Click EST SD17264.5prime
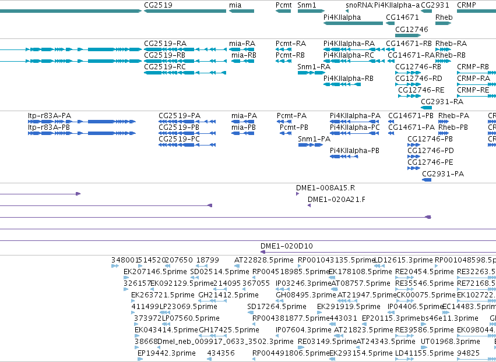This screenshot has width=496, height=362. [x=251, y=313]
